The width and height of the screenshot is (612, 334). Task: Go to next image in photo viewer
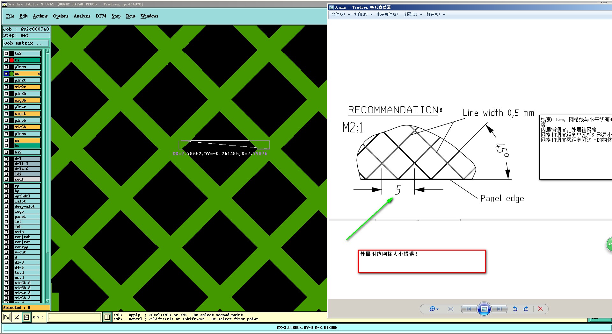tap(499, 309)
